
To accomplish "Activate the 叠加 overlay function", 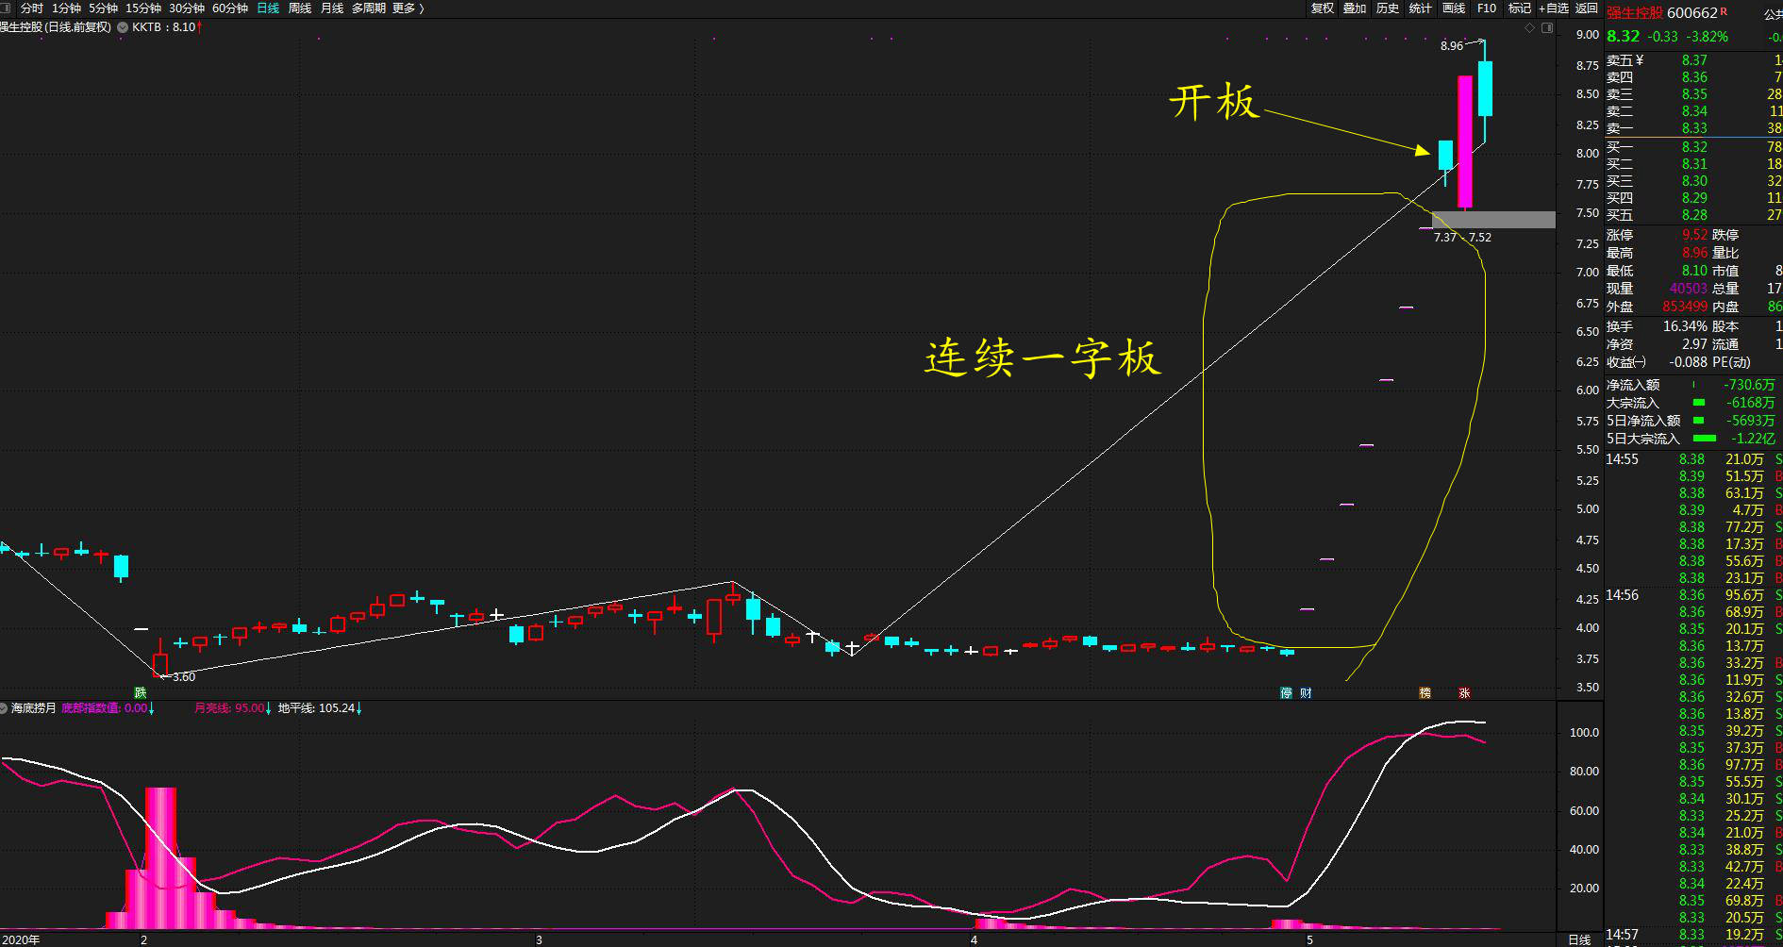I will click(x=1354, y=8).
